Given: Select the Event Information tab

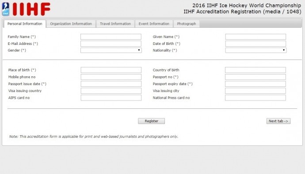Looking at the screenshot, I should (154, 24).
